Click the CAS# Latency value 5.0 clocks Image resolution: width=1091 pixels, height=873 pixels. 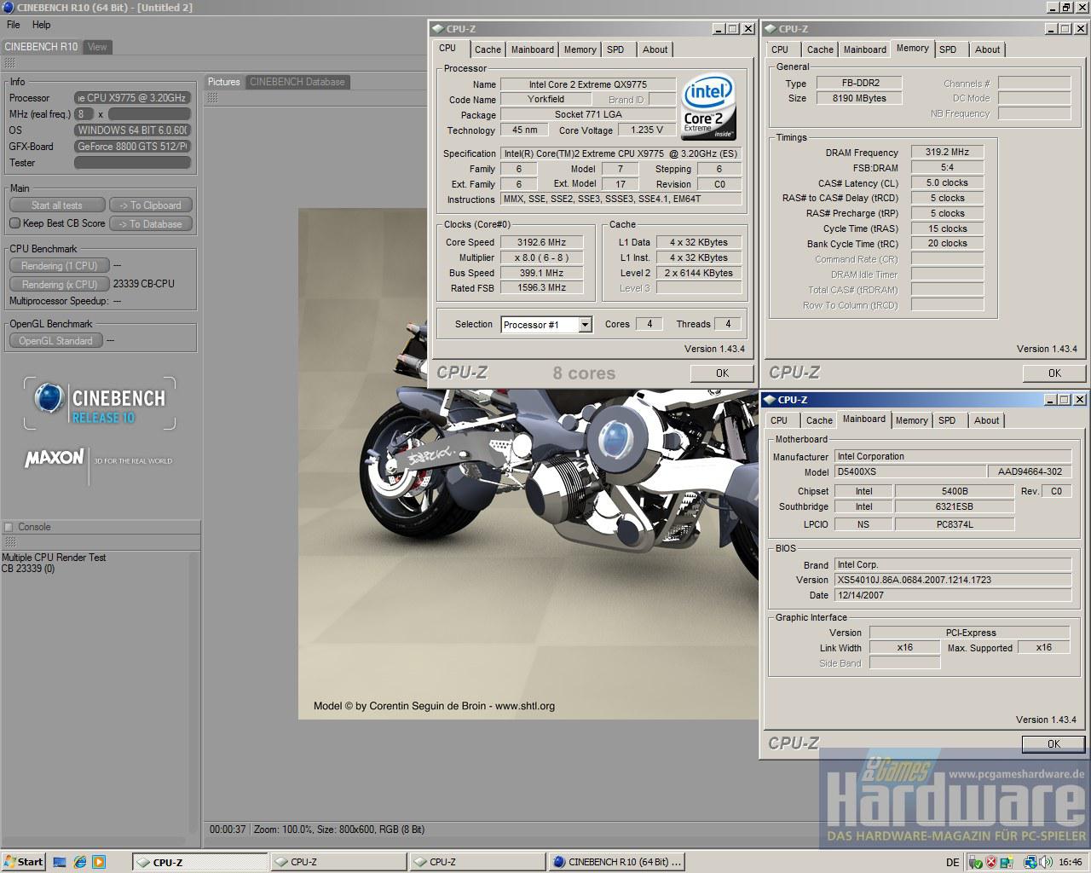[x=947, y=182]
